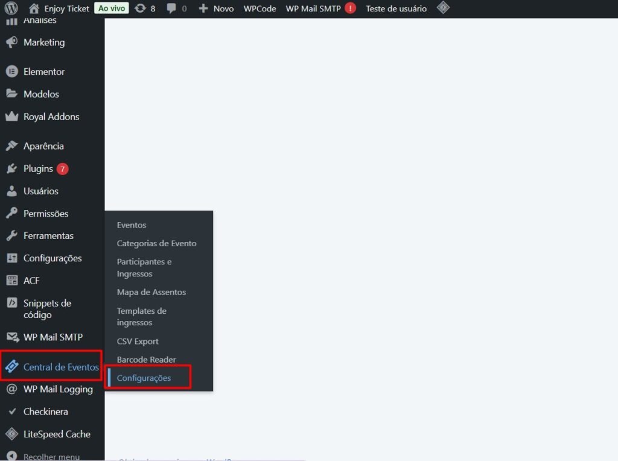
Task: Click the updates icon showing 8
Action: click(x=141, y=8)
